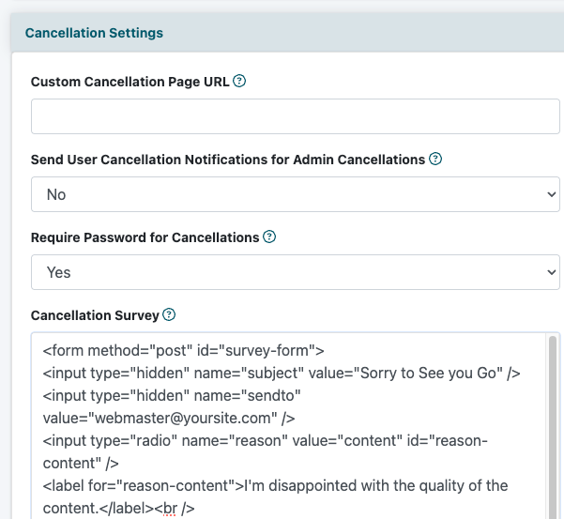Click the Cancellation Survey textarea scrollbar
564x519 pixels.
pos(553,426)
